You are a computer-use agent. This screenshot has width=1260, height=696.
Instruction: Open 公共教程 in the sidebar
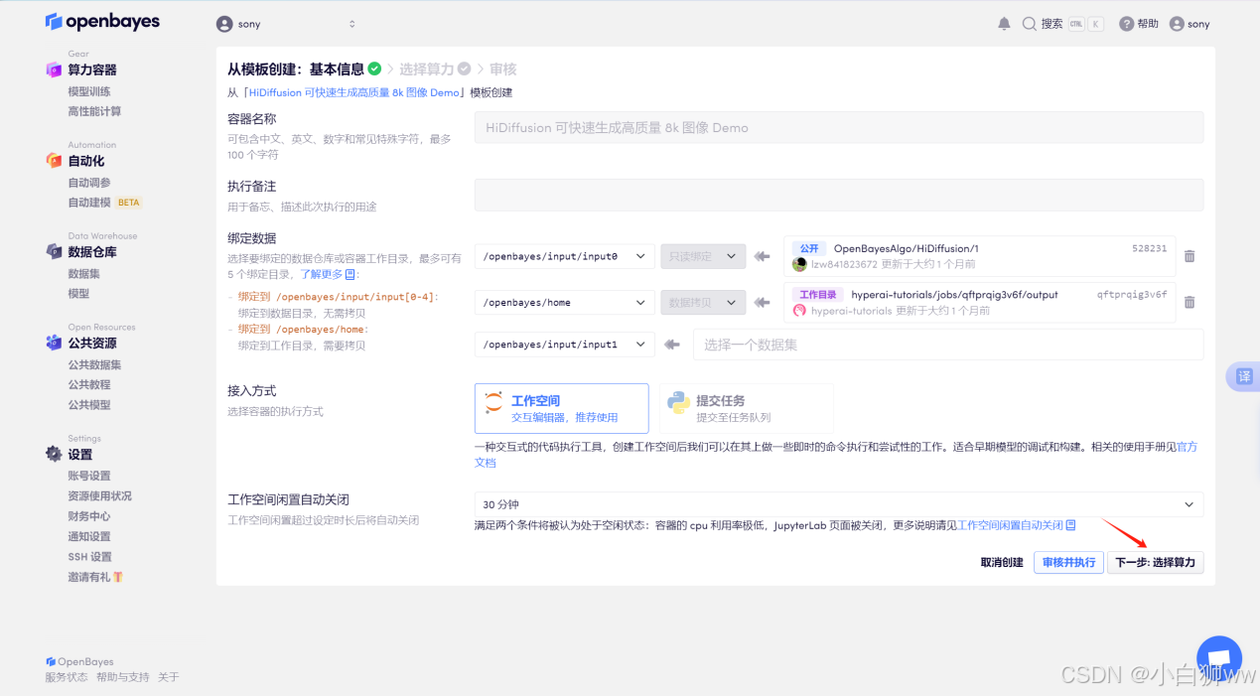(89, 384)
